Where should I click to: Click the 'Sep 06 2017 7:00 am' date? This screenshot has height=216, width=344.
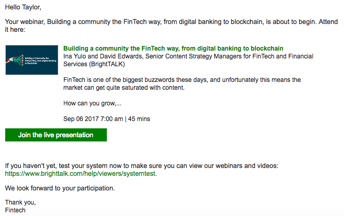click(93, 119)
